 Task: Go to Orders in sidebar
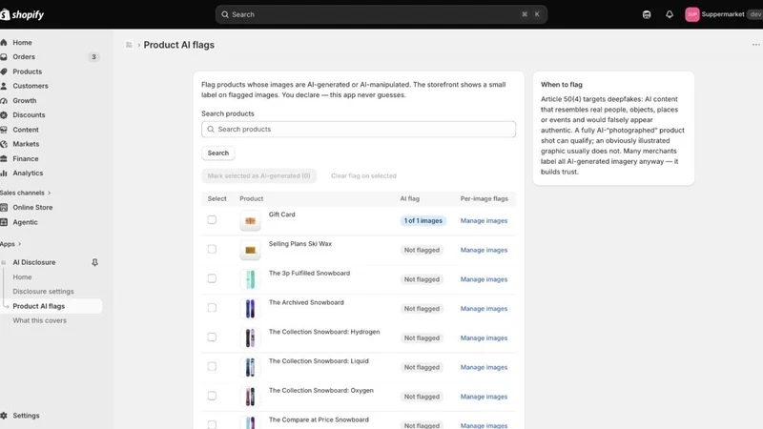pyautogui.click(x=24, y=57)
